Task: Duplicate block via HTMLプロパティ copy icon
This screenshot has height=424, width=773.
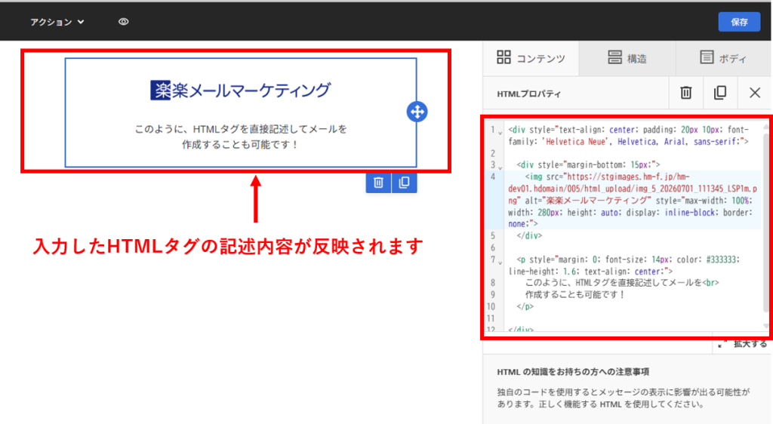Action: click(719, 93)
